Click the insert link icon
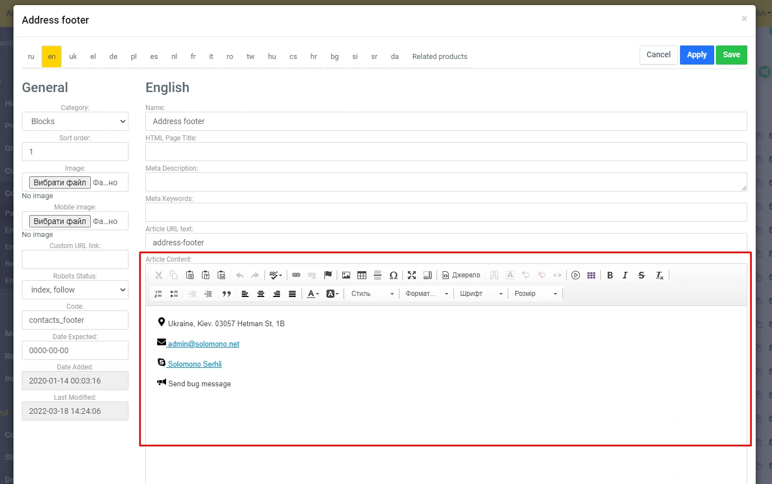 (296, 275)
